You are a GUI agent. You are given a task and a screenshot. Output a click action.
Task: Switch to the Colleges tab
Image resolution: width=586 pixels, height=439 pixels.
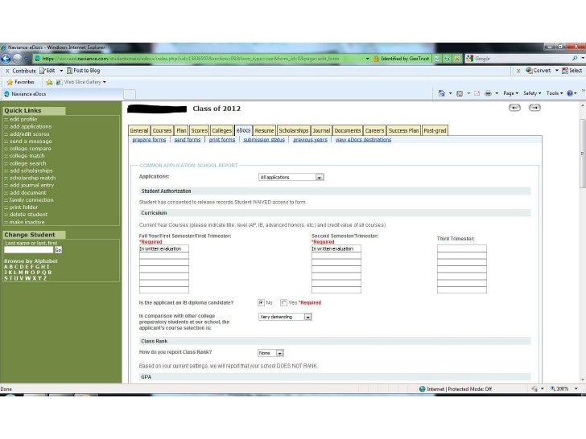click(222, 130)
